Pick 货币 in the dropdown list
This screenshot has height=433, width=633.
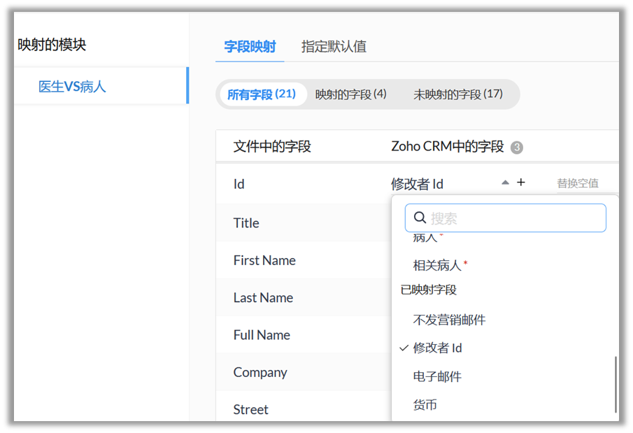pyautogui.click(x=425, y=404)
